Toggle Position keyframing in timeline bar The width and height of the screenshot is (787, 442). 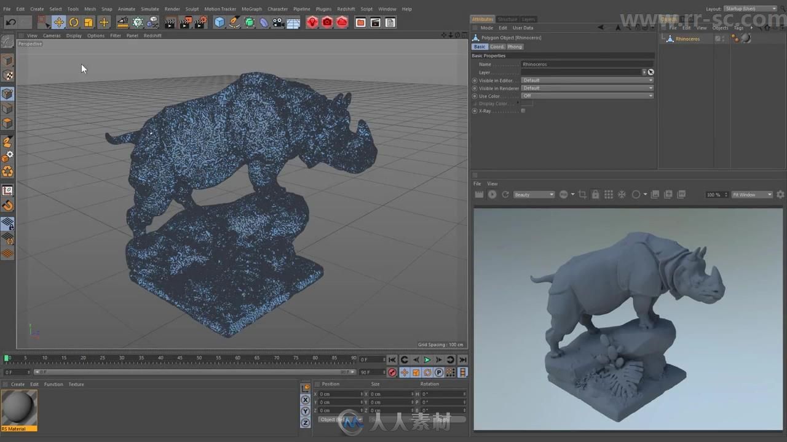(x=405, y=373)
